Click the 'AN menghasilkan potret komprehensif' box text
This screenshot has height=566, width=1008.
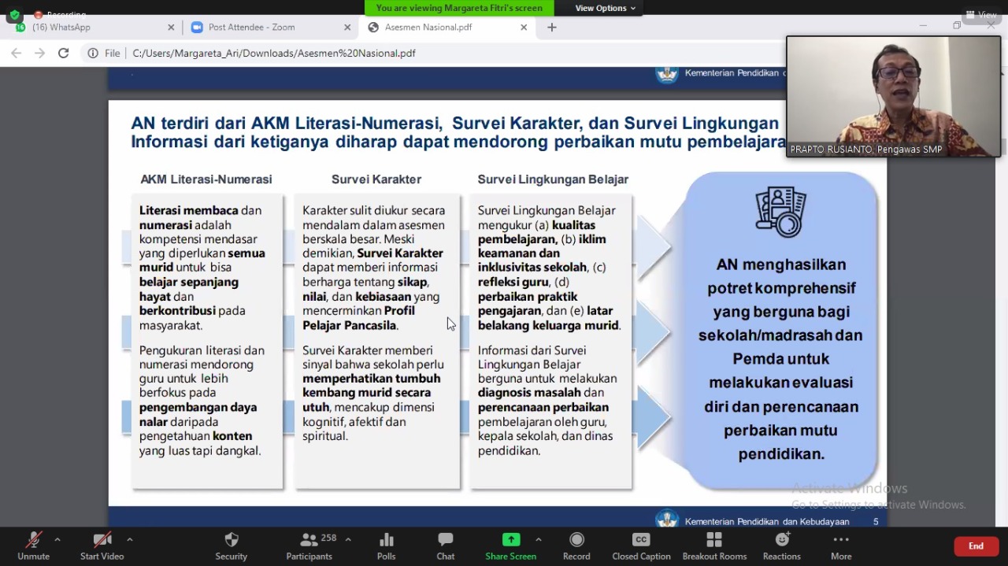[x=780, y=359]
